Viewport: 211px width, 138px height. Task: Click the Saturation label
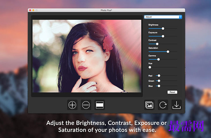point(153,48)
